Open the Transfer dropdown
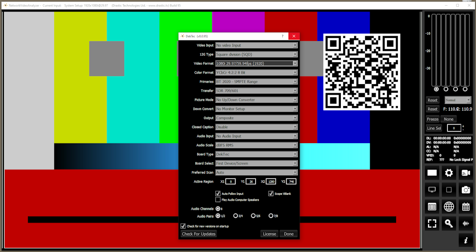Image resolution: width=476 pixels, height=252 pixels. 257,91
